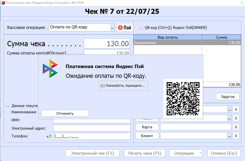The height and width of the screenshot is (161, 245).
Task: Focus the ИНН input field
Action: click(x=92, y=121)
